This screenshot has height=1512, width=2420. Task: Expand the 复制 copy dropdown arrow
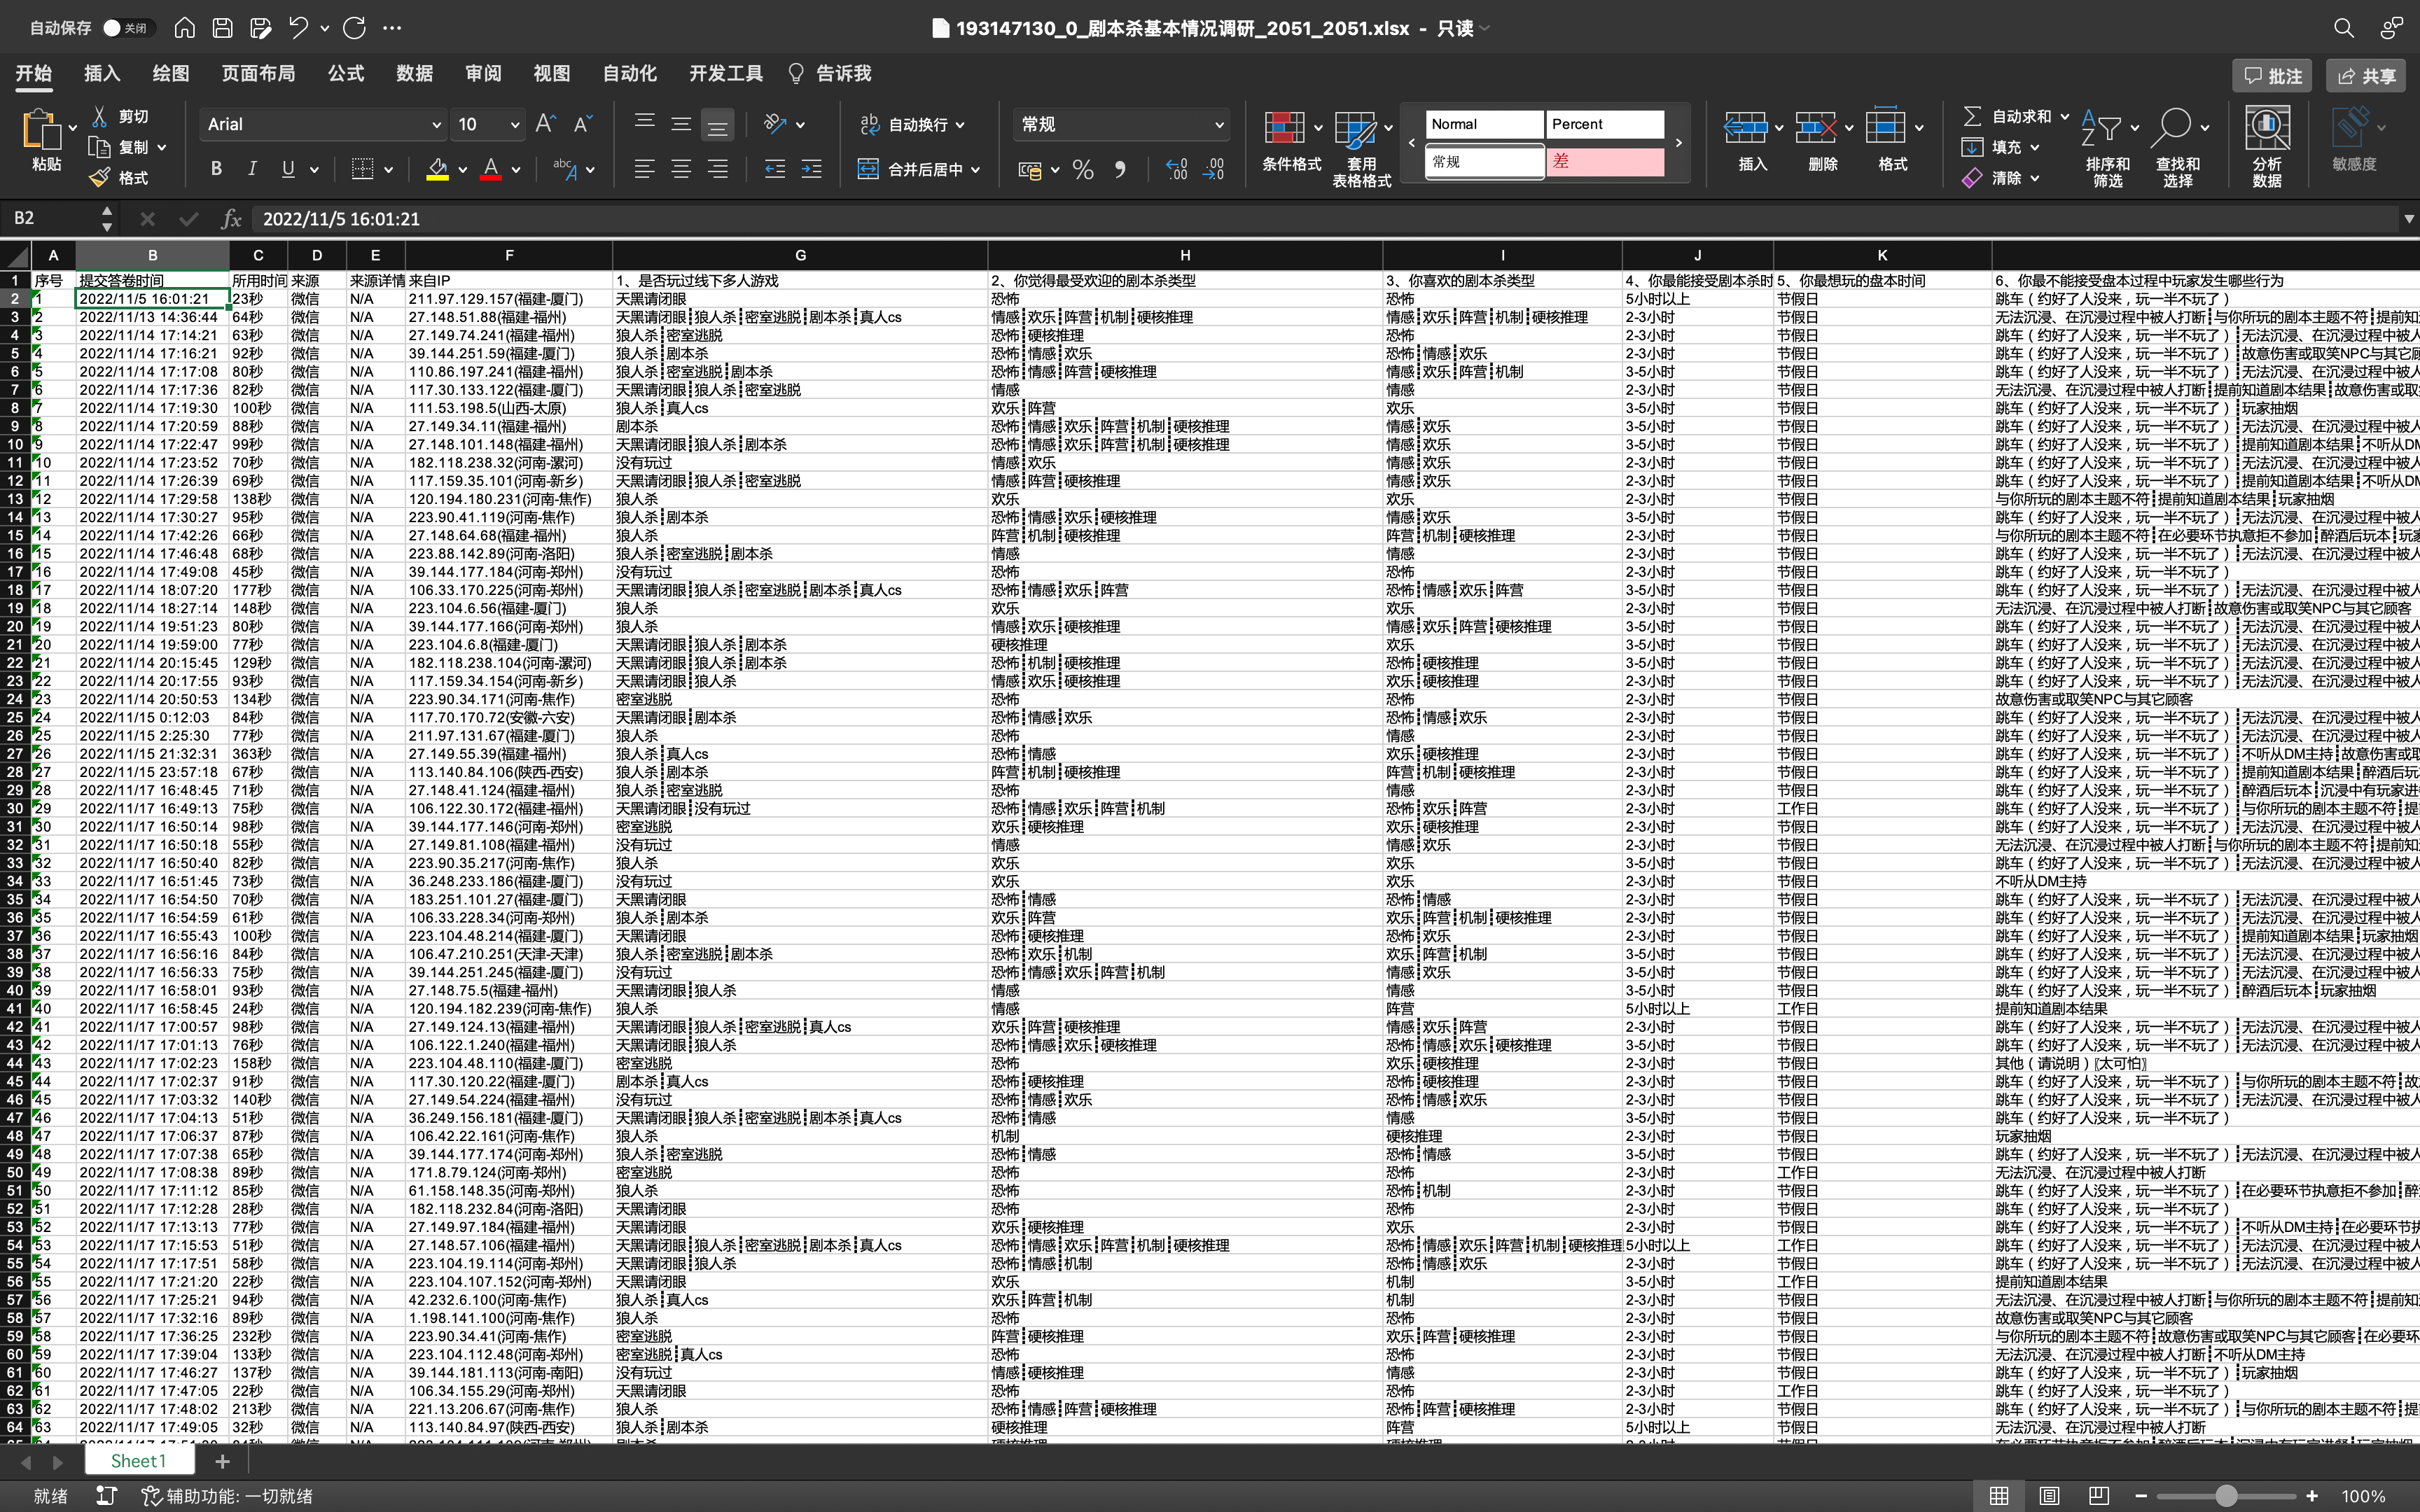(162, 148)
